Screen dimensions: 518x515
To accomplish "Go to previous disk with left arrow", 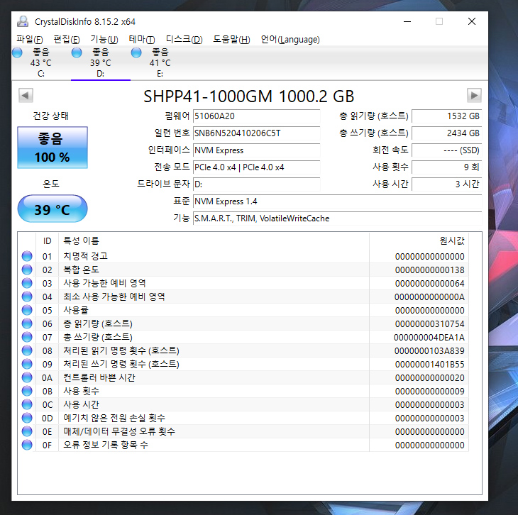I will pyautogui.click(x=26, y=96).
